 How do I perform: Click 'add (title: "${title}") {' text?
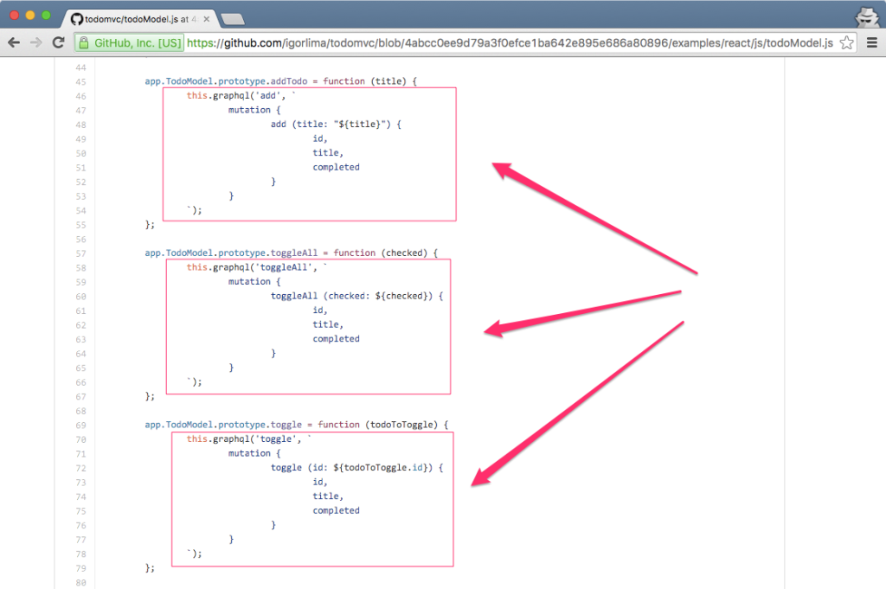[x=336, y=125]
